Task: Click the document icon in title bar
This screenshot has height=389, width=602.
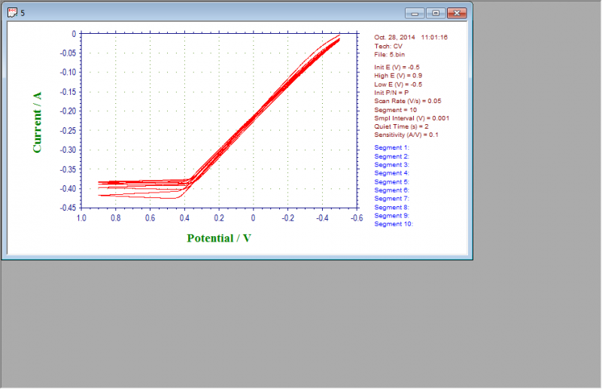Action: pyautogui.click(x=12, y=13)
